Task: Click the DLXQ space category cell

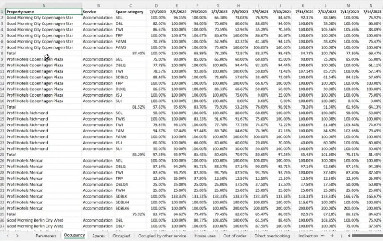Action: click(131, 89)
